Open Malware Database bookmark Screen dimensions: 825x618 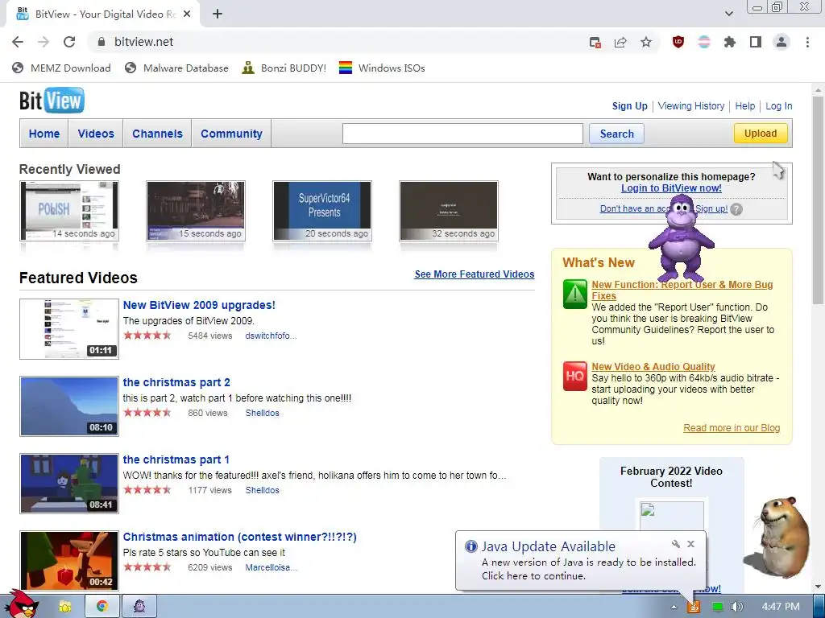click(x=176, y=68)
